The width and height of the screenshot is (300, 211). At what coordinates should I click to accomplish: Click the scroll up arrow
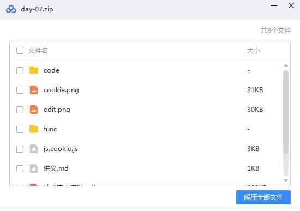click(x=286, y=65)
